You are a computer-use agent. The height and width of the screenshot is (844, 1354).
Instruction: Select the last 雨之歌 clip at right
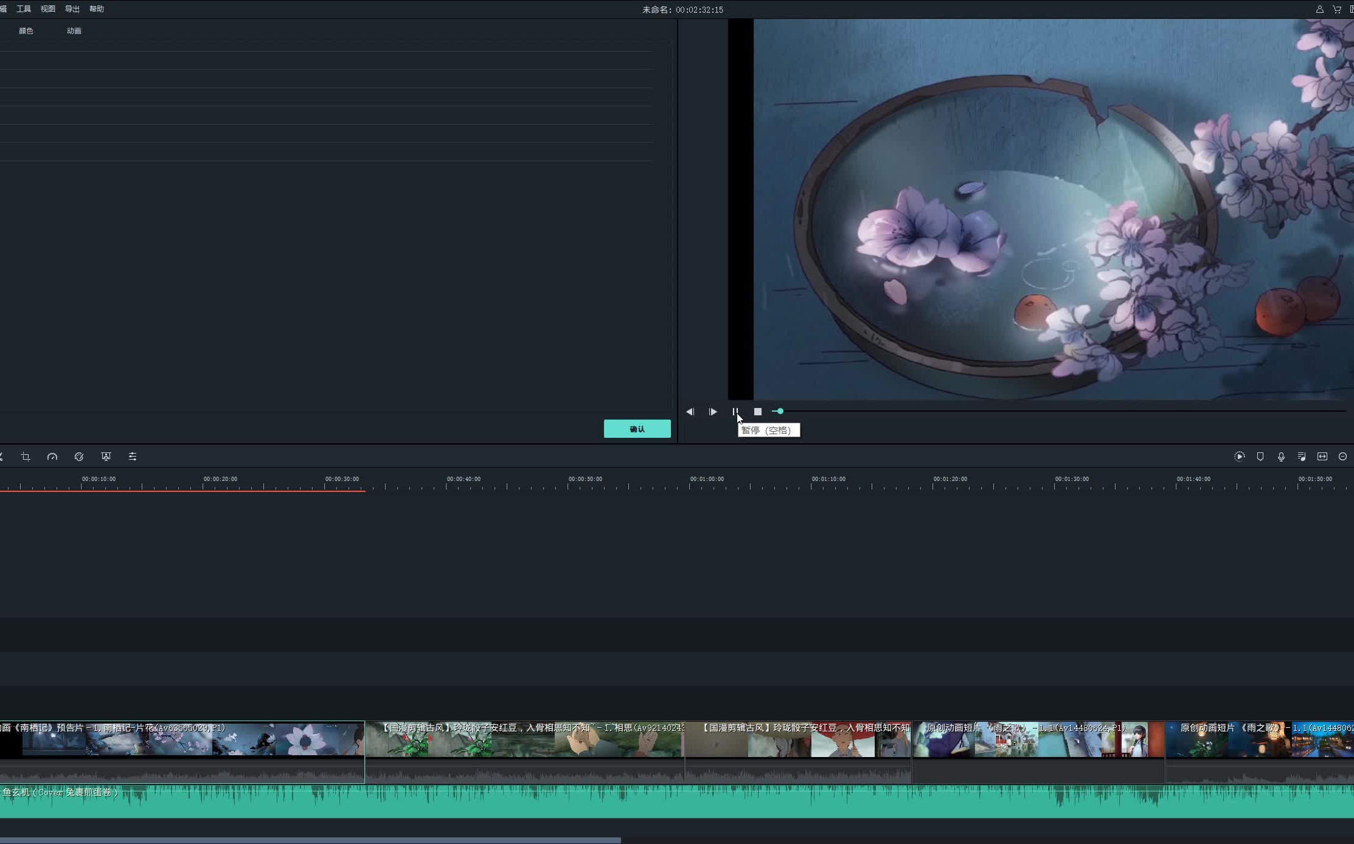click(x=1260, y=752)
